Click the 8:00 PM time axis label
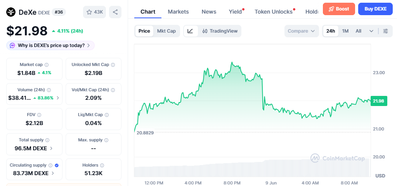Image resolution: width=397 pixels, height=186 pixels. [x=232, y=183]
